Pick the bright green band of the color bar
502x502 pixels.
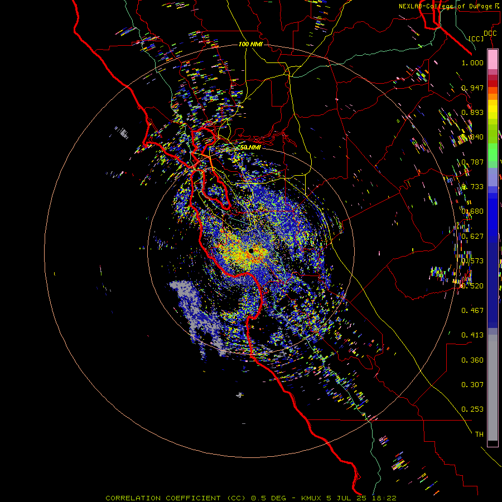(493, 152)
